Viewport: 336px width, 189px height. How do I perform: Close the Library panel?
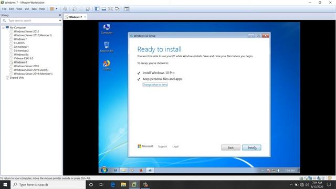click(60, 15)
